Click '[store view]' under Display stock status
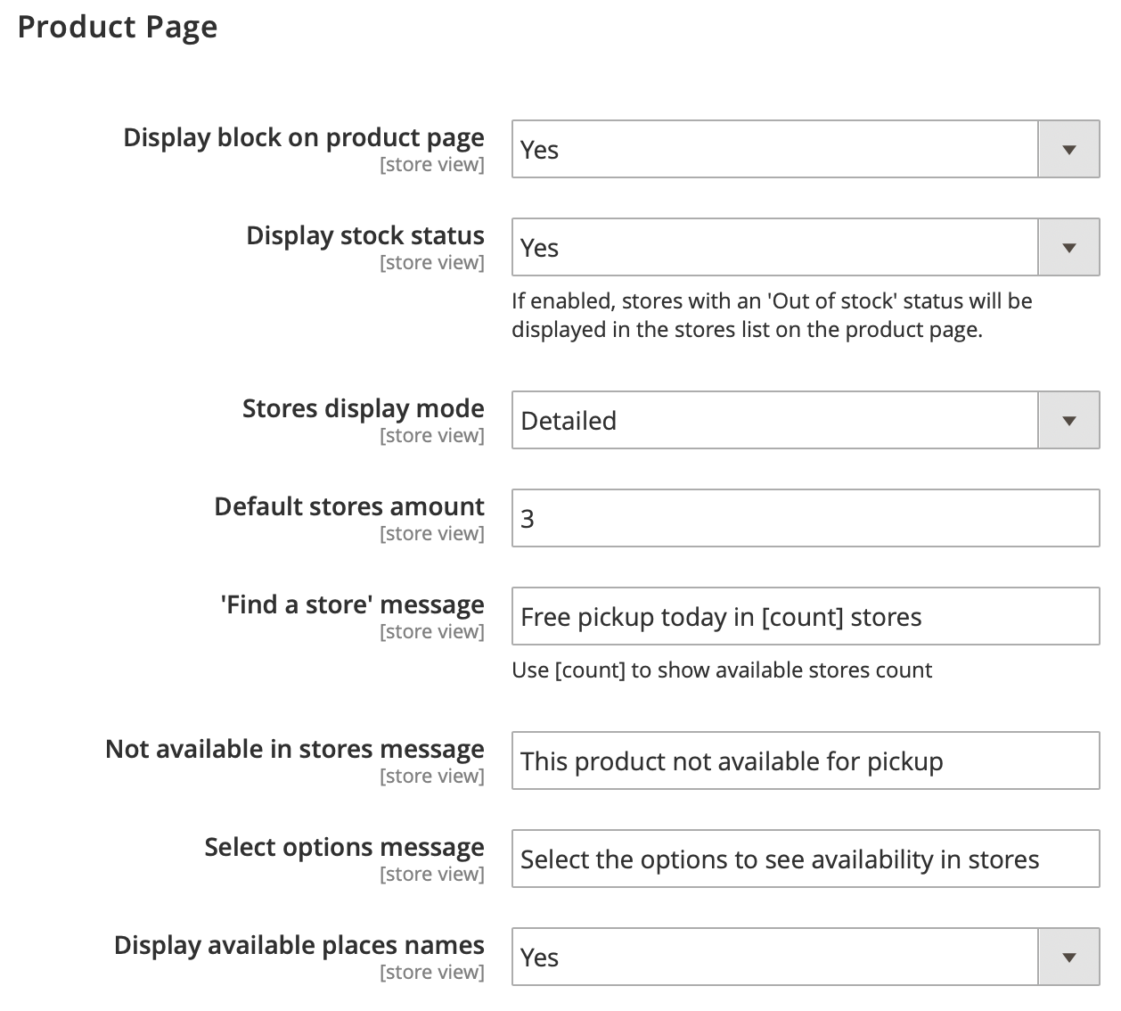This screenshot has width=1121, height=1011. point(432,263)
